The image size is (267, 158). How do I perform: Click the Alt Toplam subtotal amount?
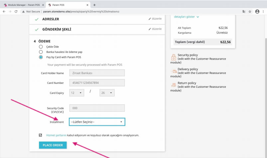tap(223, 28)
